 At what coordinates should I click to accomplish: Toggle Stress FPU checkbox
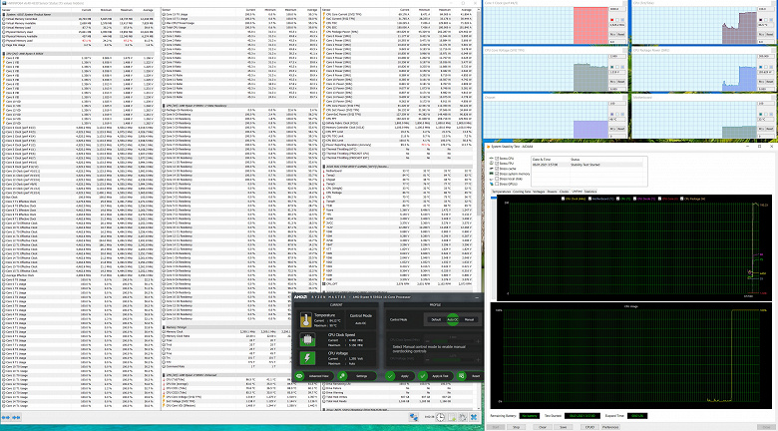click(x=497, y=164)
